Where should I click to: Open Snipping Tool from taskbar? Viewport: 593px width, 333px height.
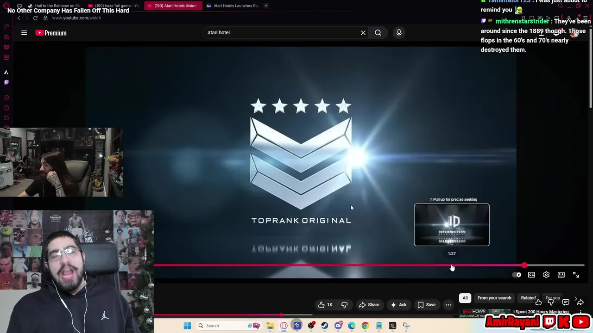click(x=406, y=326)
